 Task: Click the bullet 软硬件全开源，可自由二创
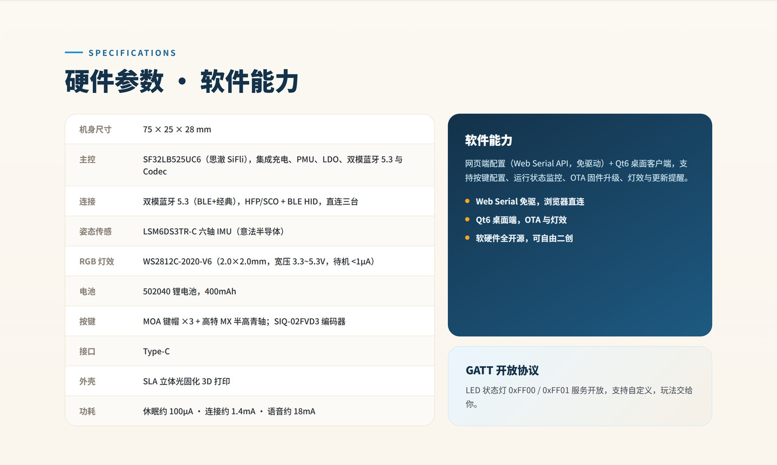tap(524, 238)
